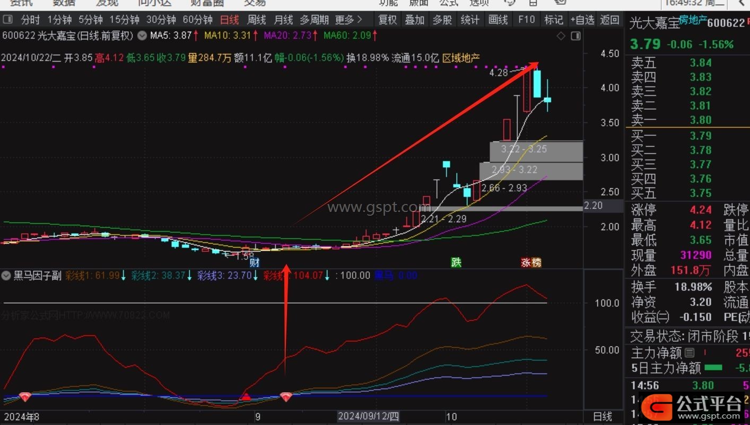Click the 标记 mark button
This screenshot has width=750, height=425.
click(554, 20)
